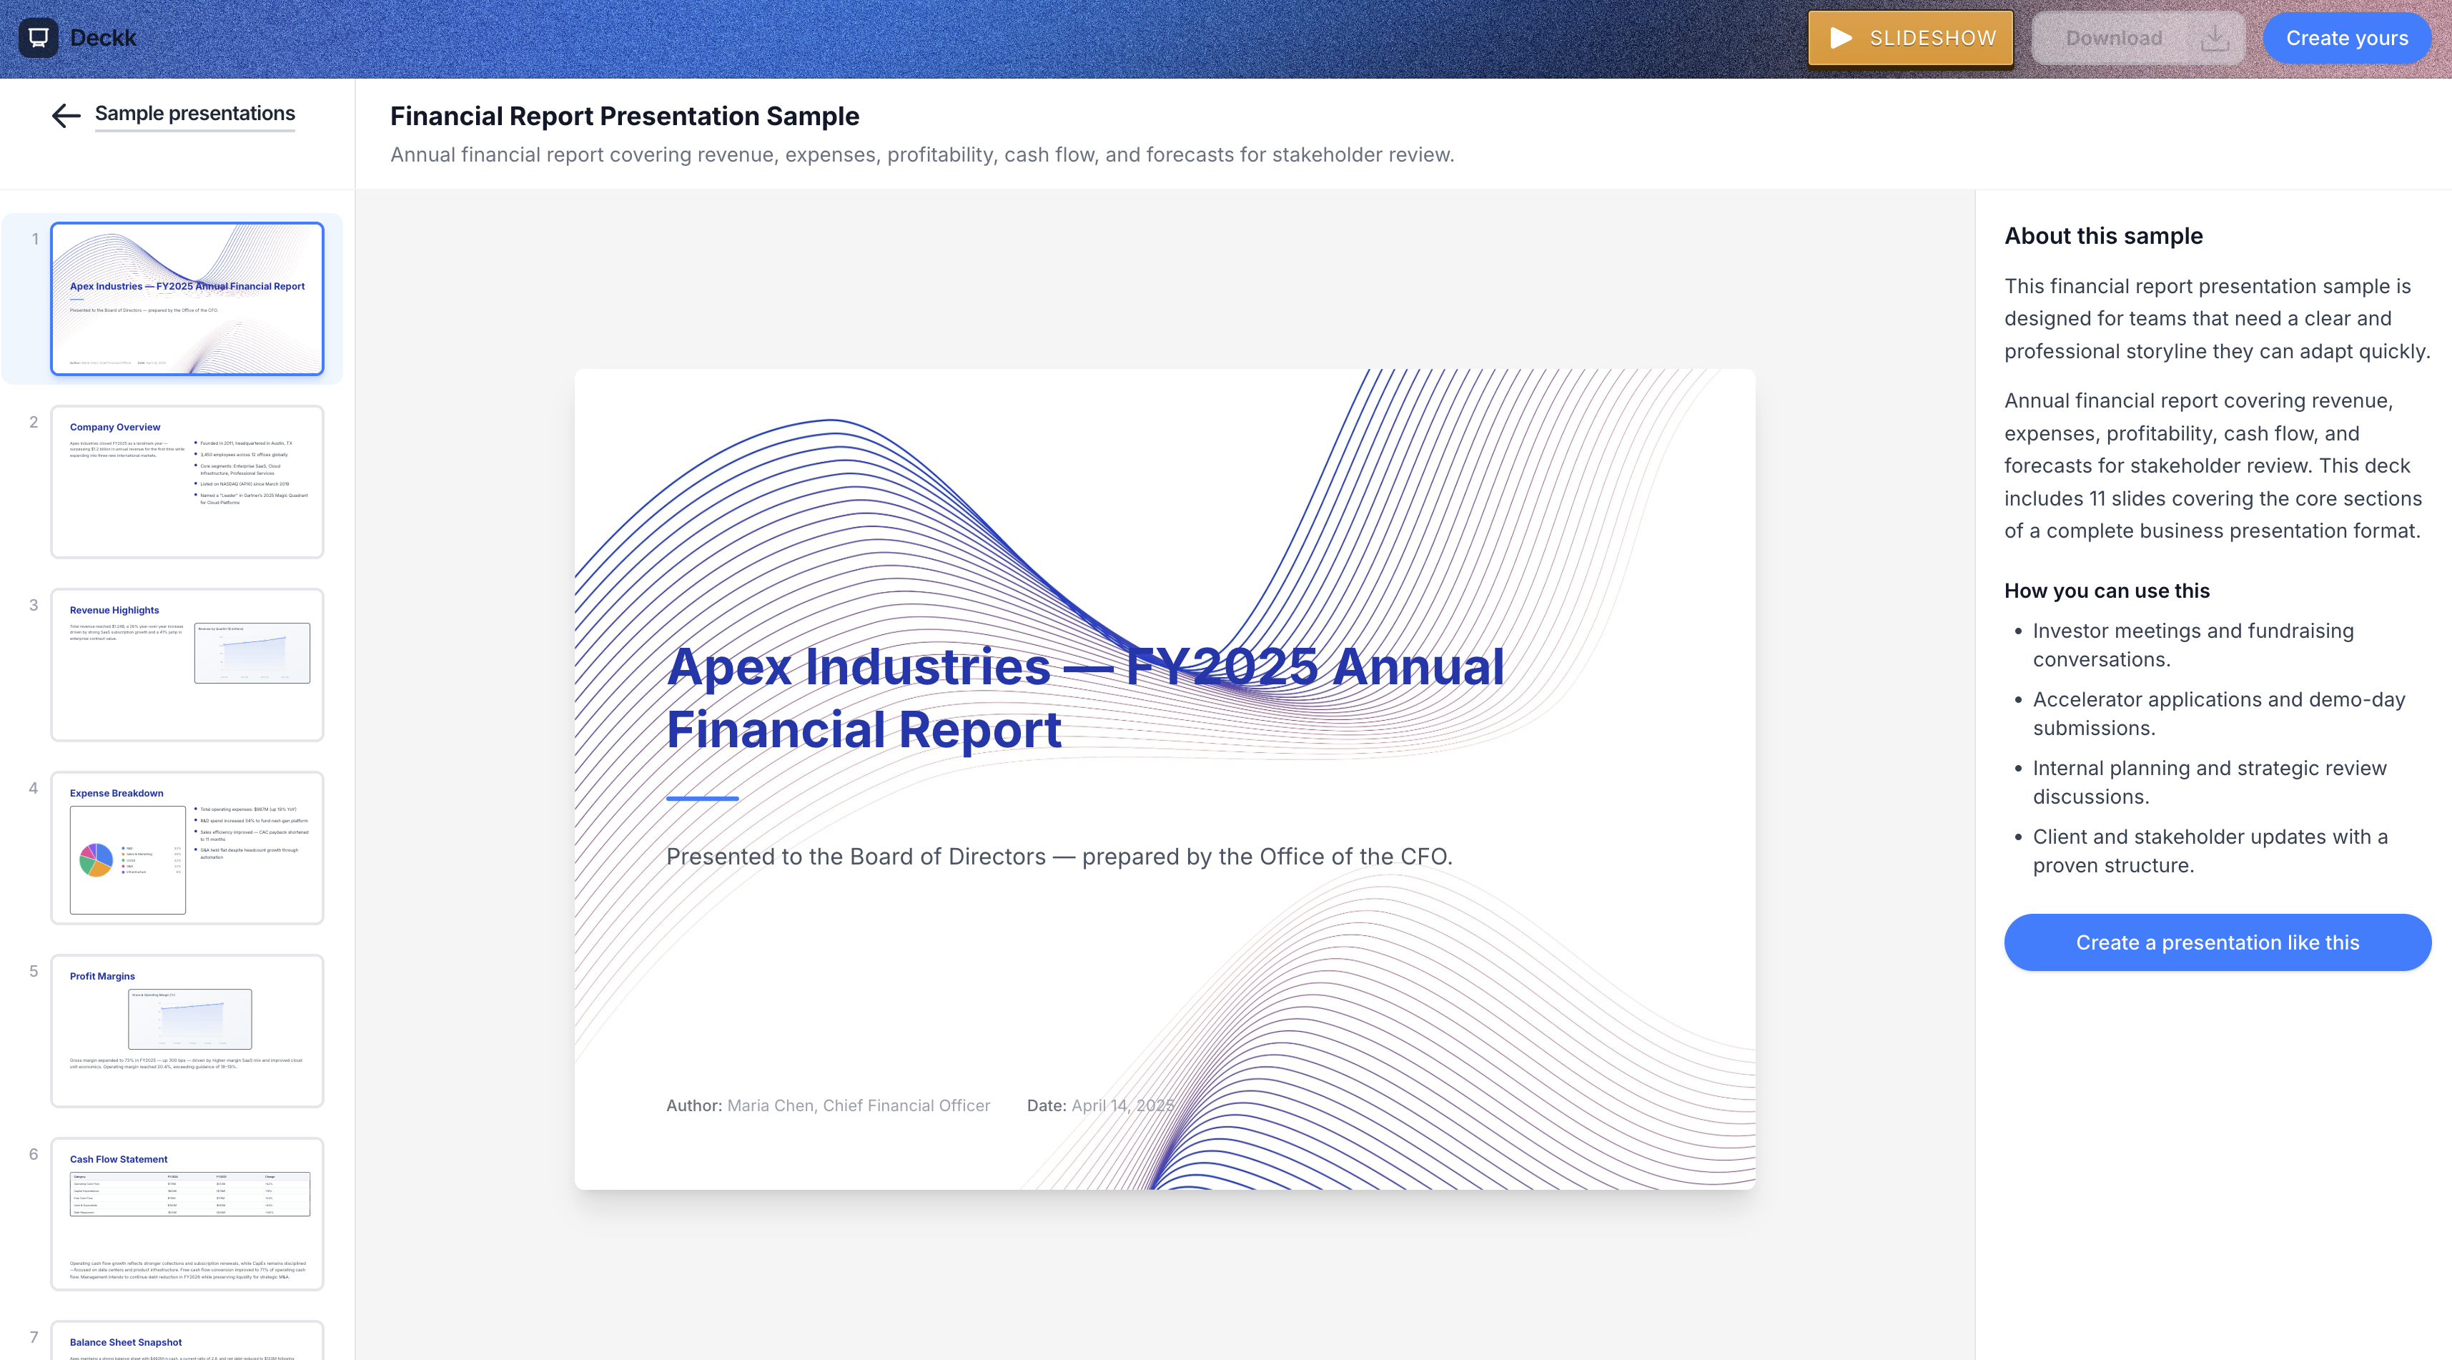Click the Download button label

[2114, 38]
